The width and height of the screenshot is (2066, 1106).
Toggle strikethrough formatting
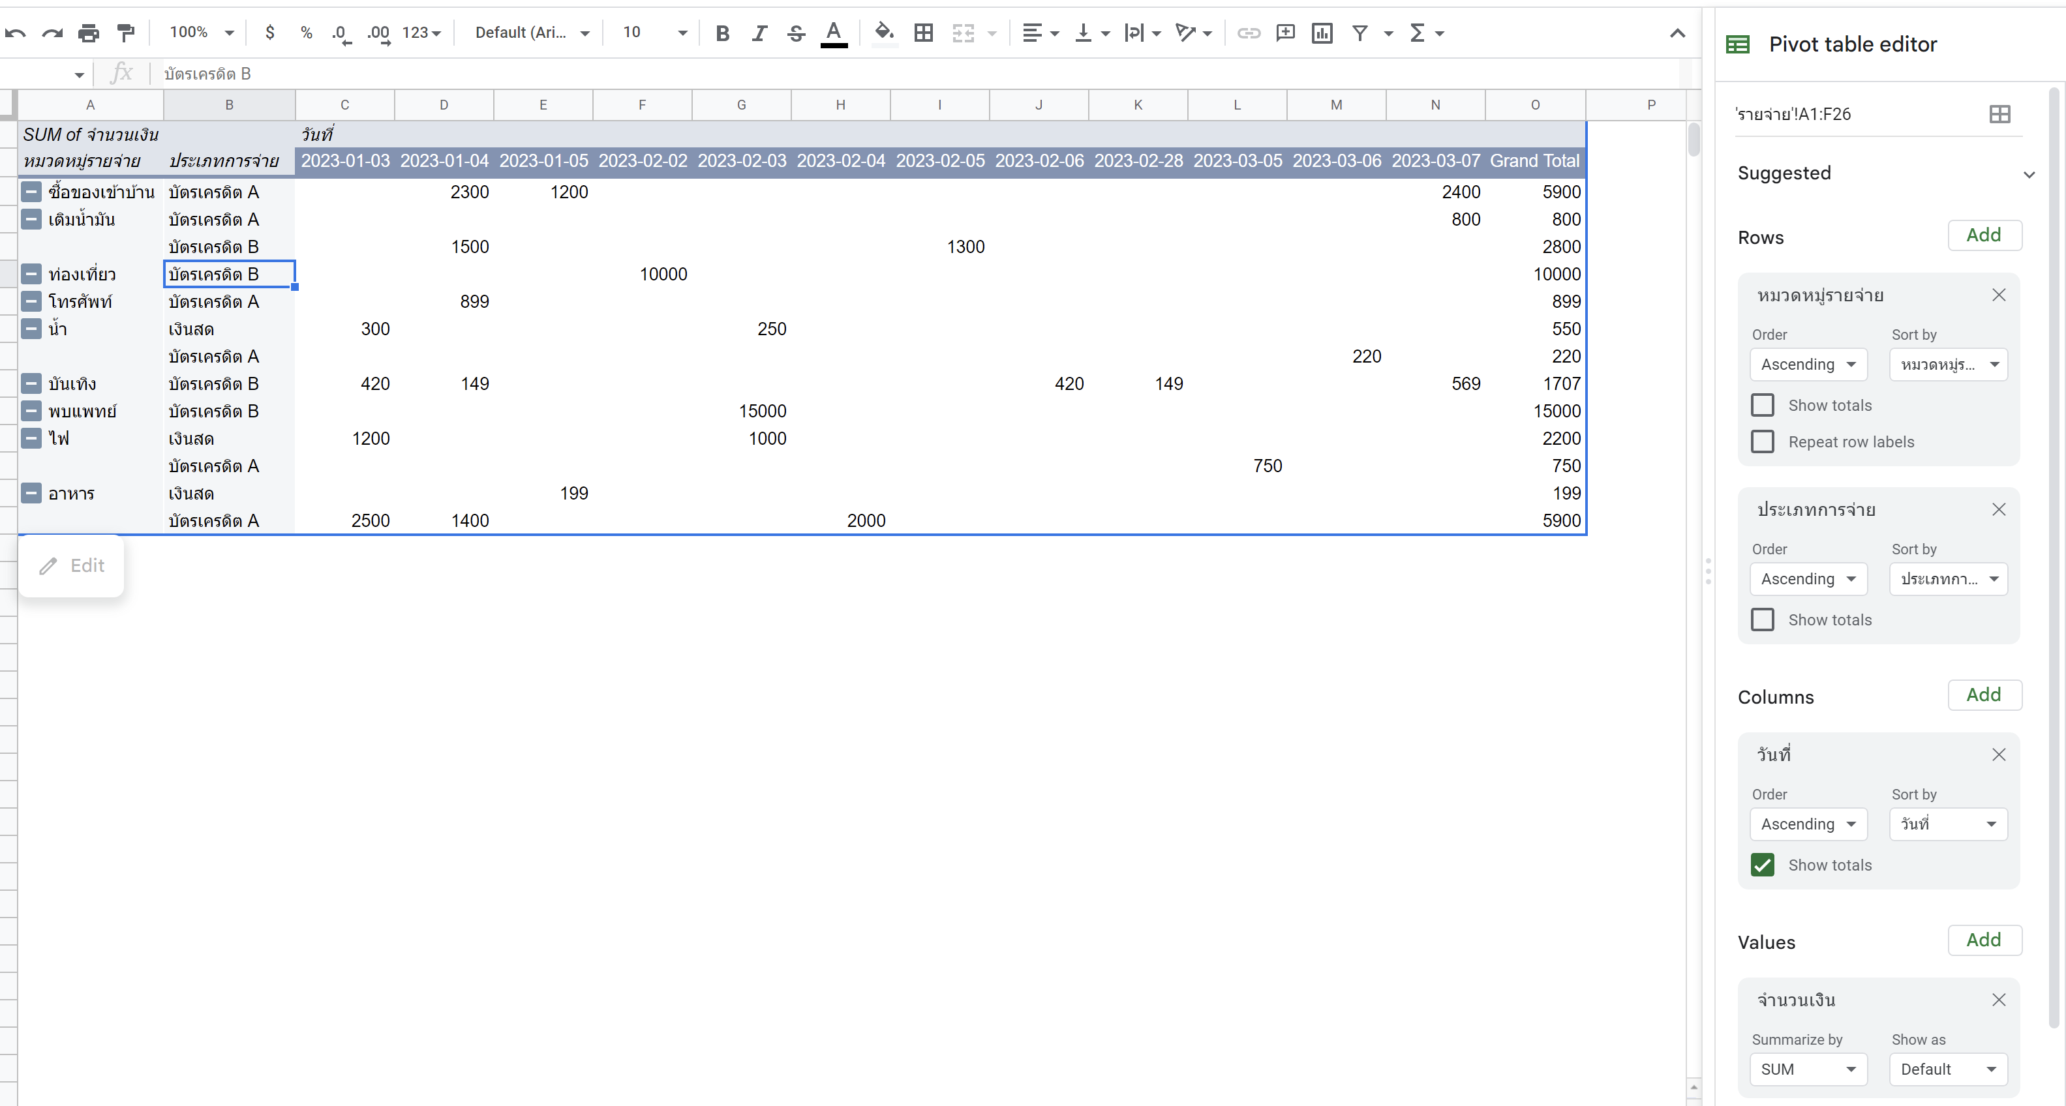pos(796,33)
